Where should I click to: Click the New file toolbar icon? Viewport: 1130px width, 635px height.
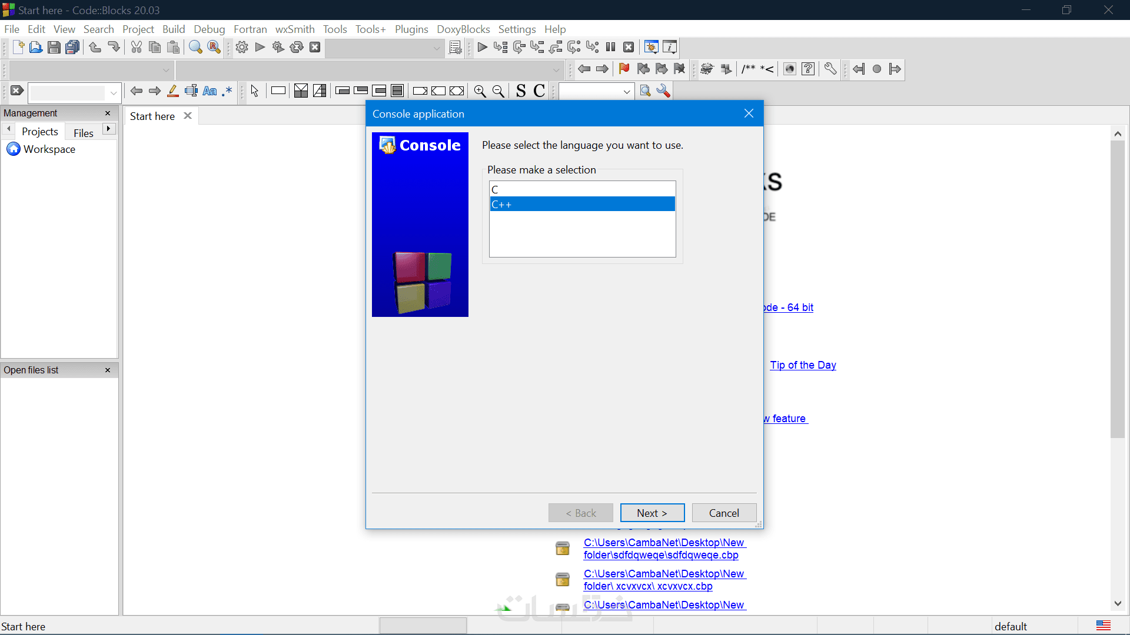(x=18, y=47)
